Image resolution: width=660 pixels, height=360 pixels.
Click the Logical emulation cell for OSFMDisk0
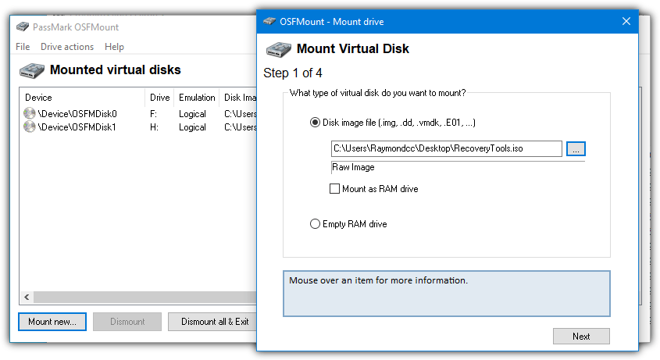[x=192, y=114]
